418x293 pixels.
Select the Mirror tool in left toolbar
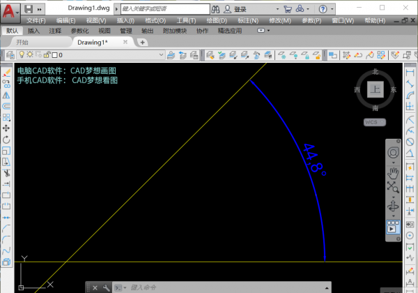click(6, 95)
